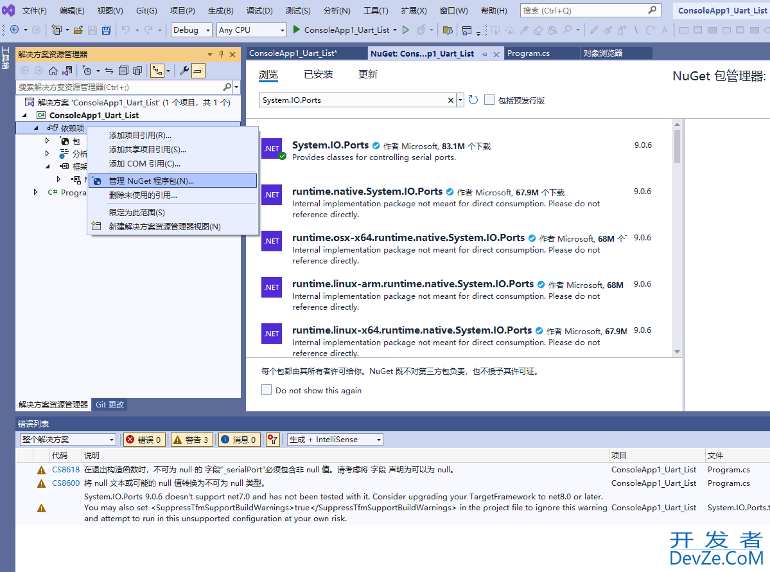Click the Undo arrow icon
The image size is (770, 572).
point(126,30)
